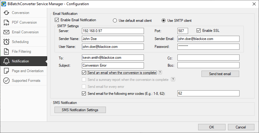Click the Bcc input field
Viewport: 259px width, 133px height.
[x=208, y=65]
